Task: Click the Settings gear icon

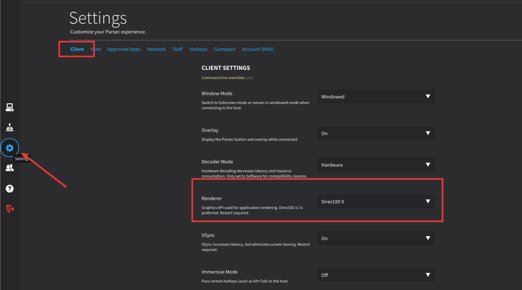Action: 10,148
